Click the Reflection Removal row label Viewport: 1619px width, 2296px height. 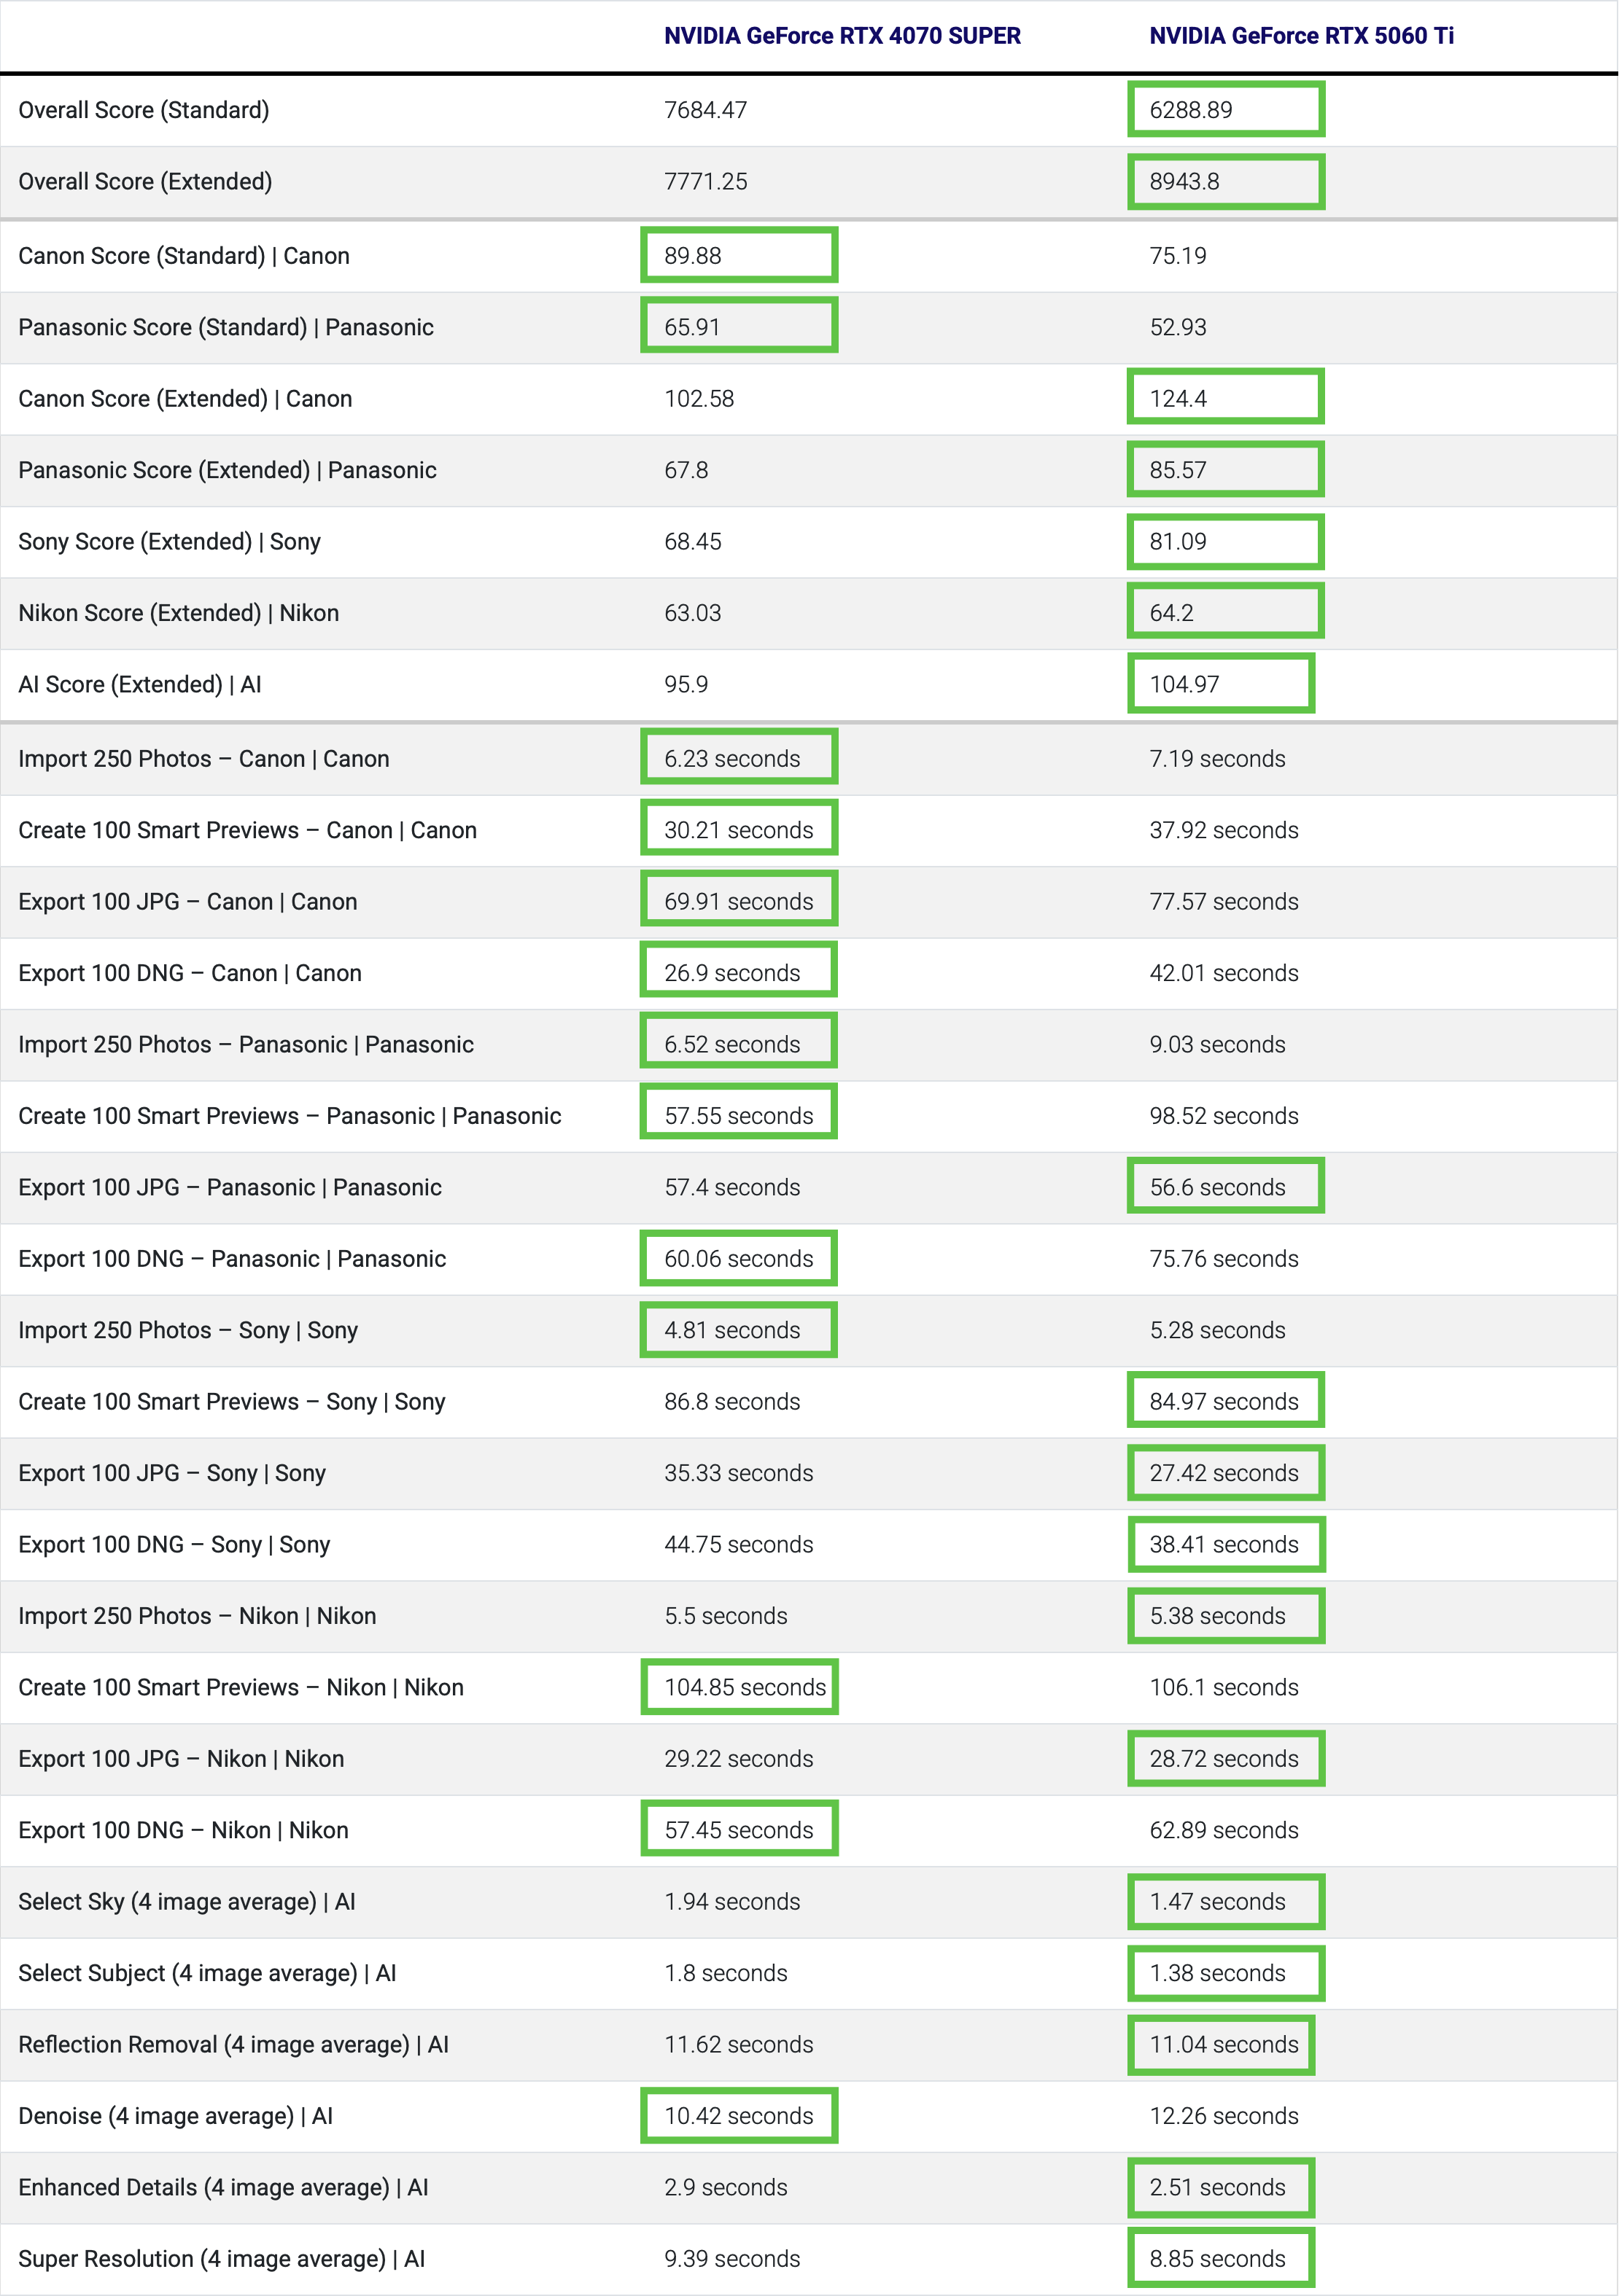tap(233, 2044)
